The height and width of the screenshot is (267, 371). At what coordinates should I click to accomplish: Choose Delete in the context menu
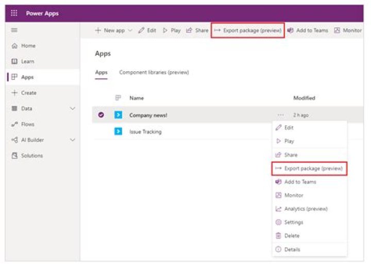[310, 236]
